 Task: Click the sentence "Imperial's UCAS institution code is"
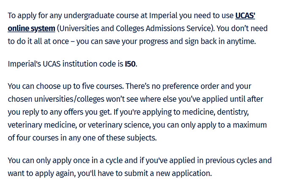coord(66,64)
